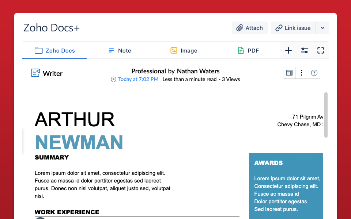The width and height of the screenshot is (351, 219).
Task: Click the NEWMAN heading in document
Action: [x=79, y=142]
